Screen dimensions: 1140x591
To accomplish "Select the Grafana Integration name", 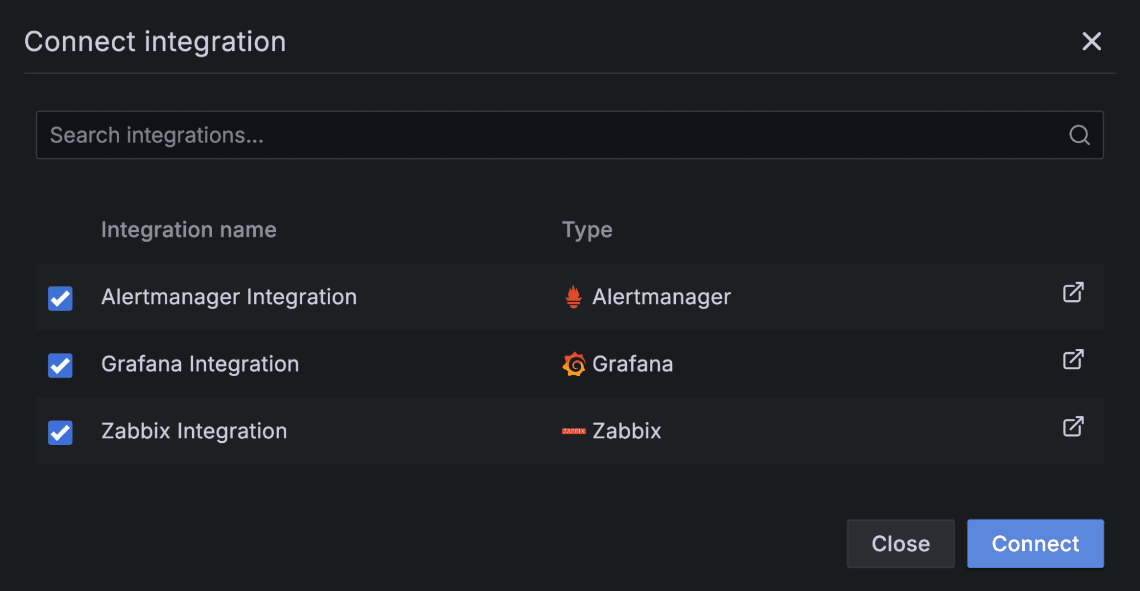I will click(x=200, y=364).
